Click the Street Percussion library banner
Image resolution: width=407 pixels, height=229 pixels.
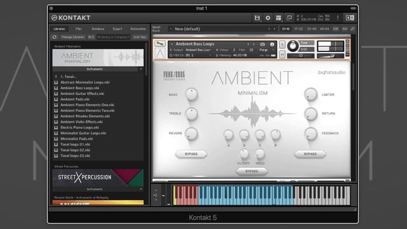(98, 178)
